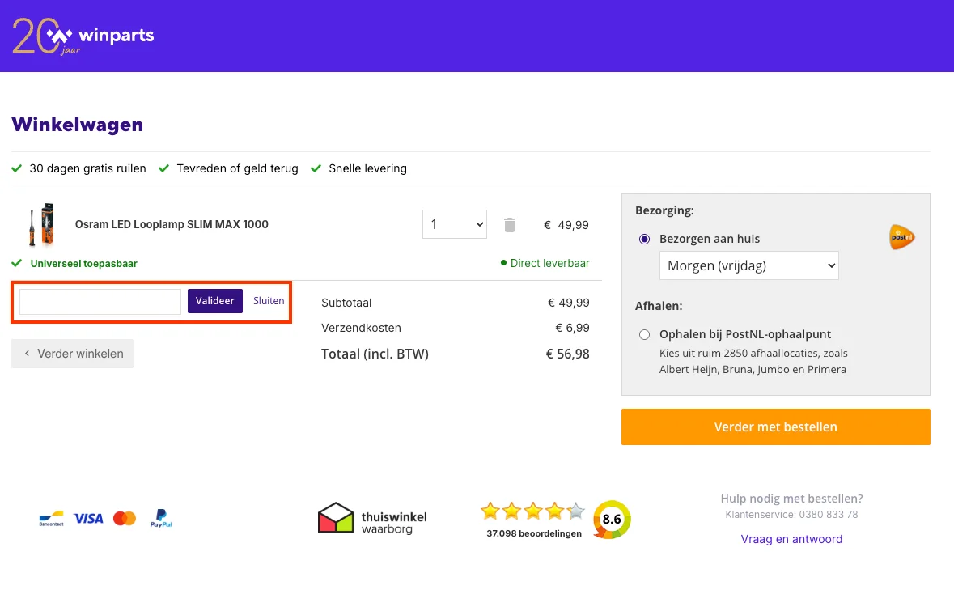Close the coupon field via Sluiten
954x590 pixels.
269,300
